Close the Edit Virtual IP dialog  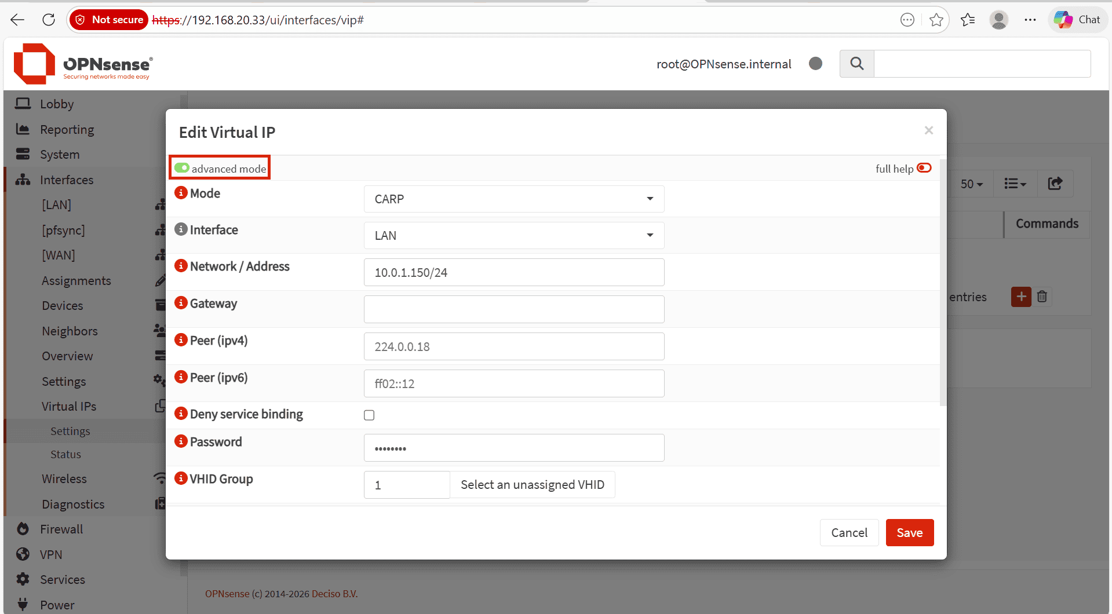(x=929, y=130)
